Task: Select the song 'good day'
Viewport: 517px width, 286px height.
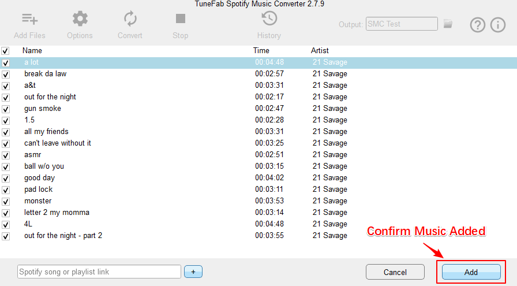Action: tap(39, 178)
